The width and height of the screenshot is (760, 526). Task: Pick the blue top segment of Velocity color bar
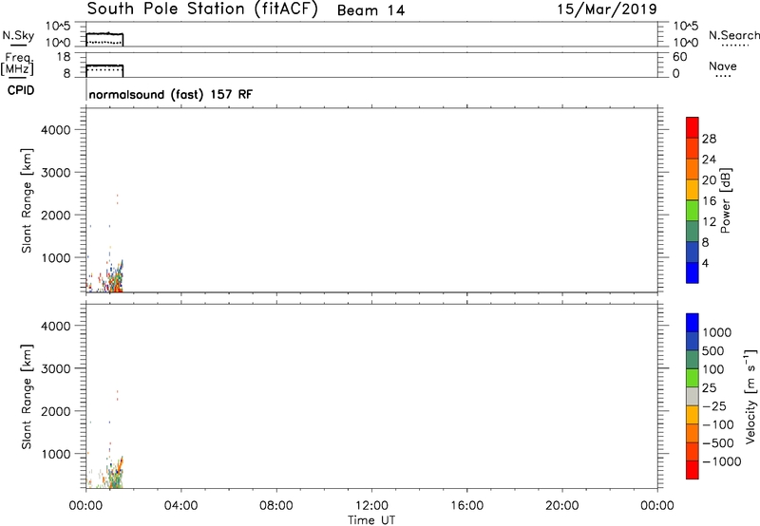693,323
